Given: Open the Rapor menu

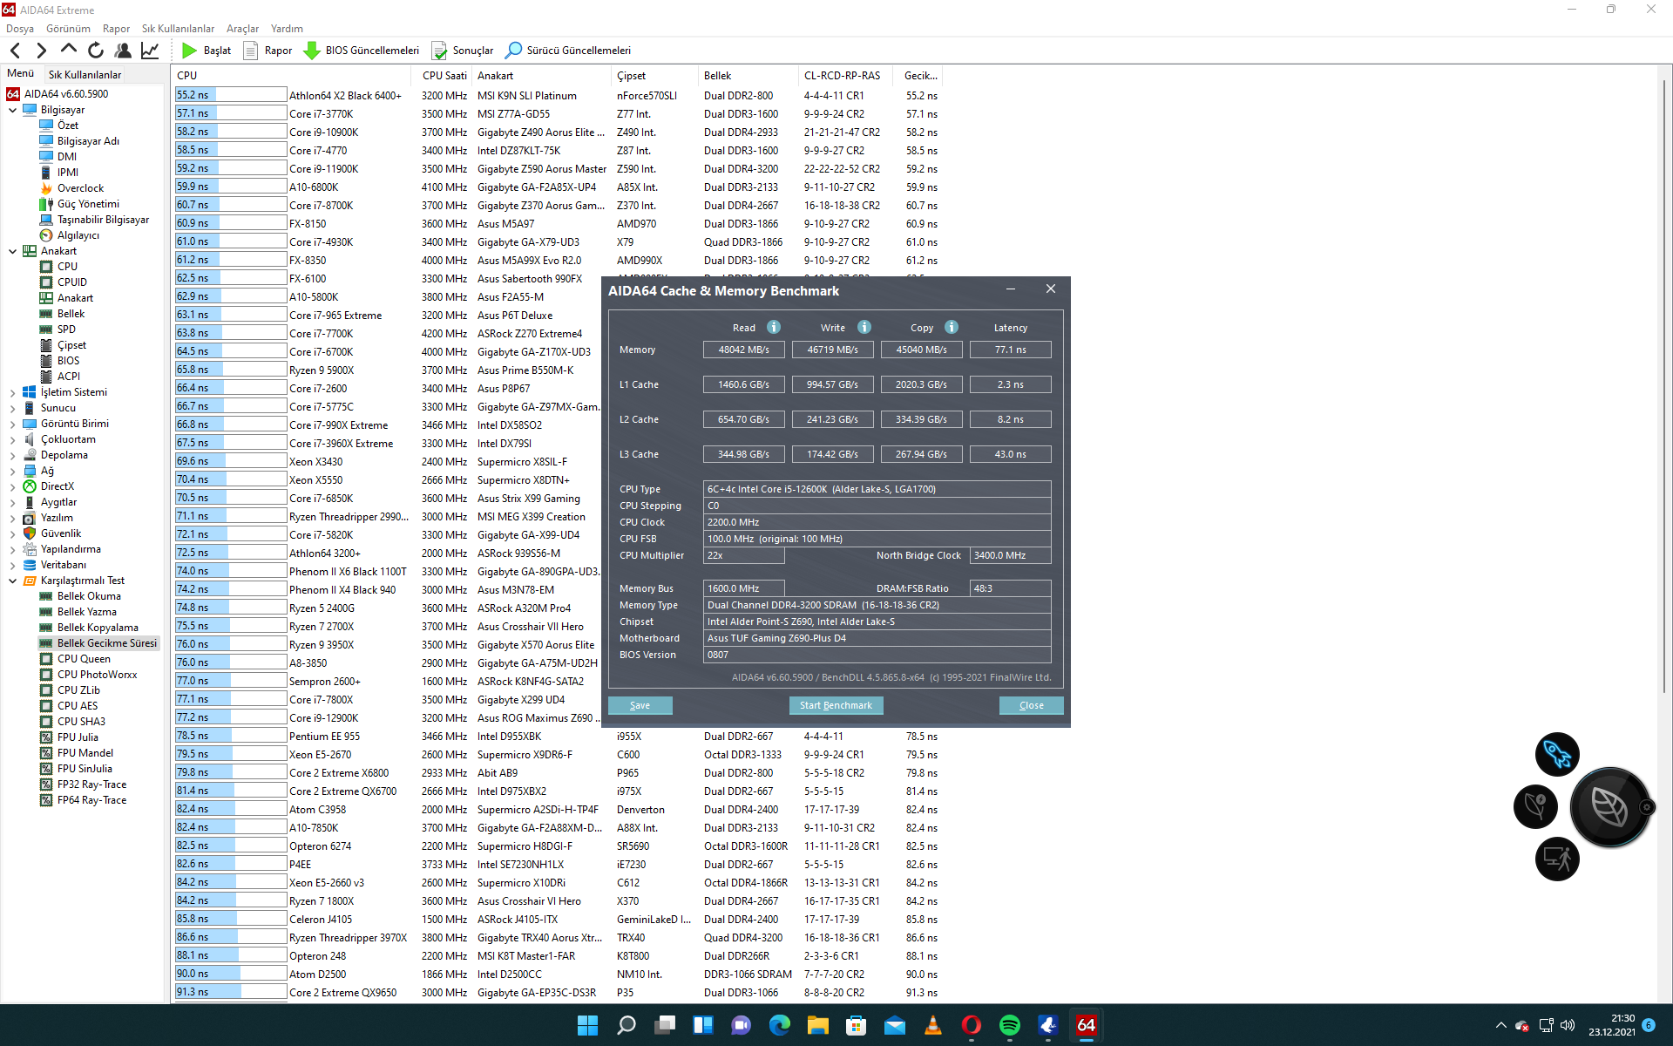Looking at the screenshot, I should coord(116,29).
